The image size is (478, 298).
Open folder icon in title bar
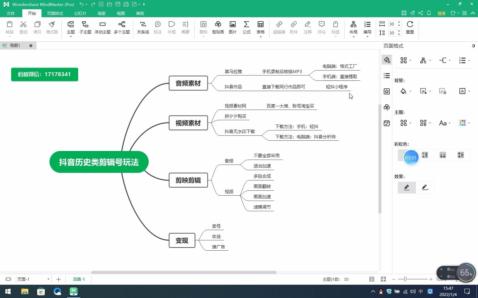coord(110,4)
